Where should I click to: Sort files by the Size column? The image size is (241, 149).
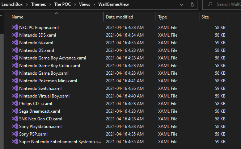coord(205,17)
